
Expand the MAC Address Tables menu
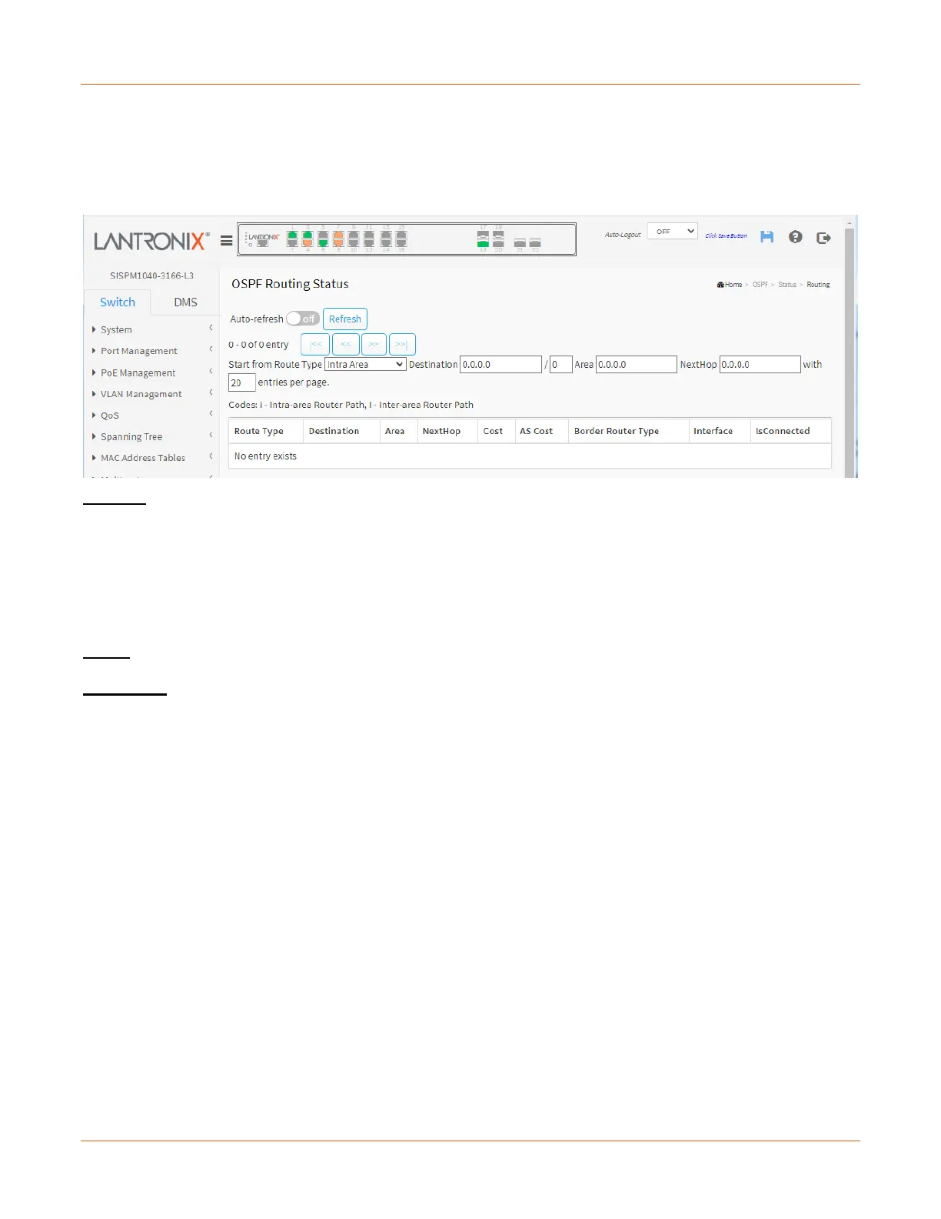pyautogui.click(x=142, y=458)
